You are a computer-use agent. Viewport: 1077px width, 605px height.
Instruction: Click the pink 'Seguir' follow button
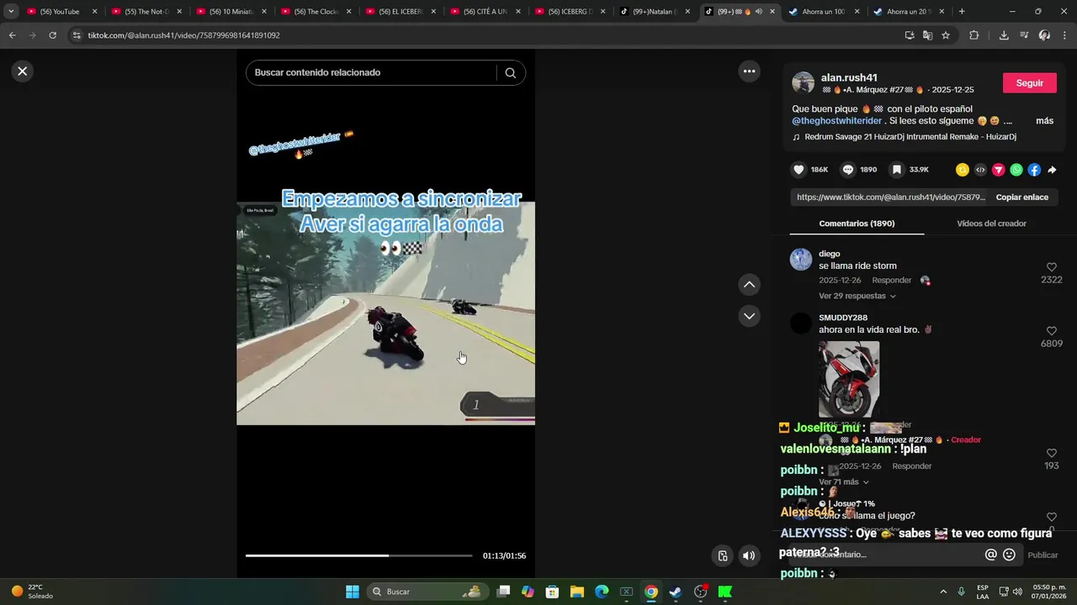pos(1029,83)
